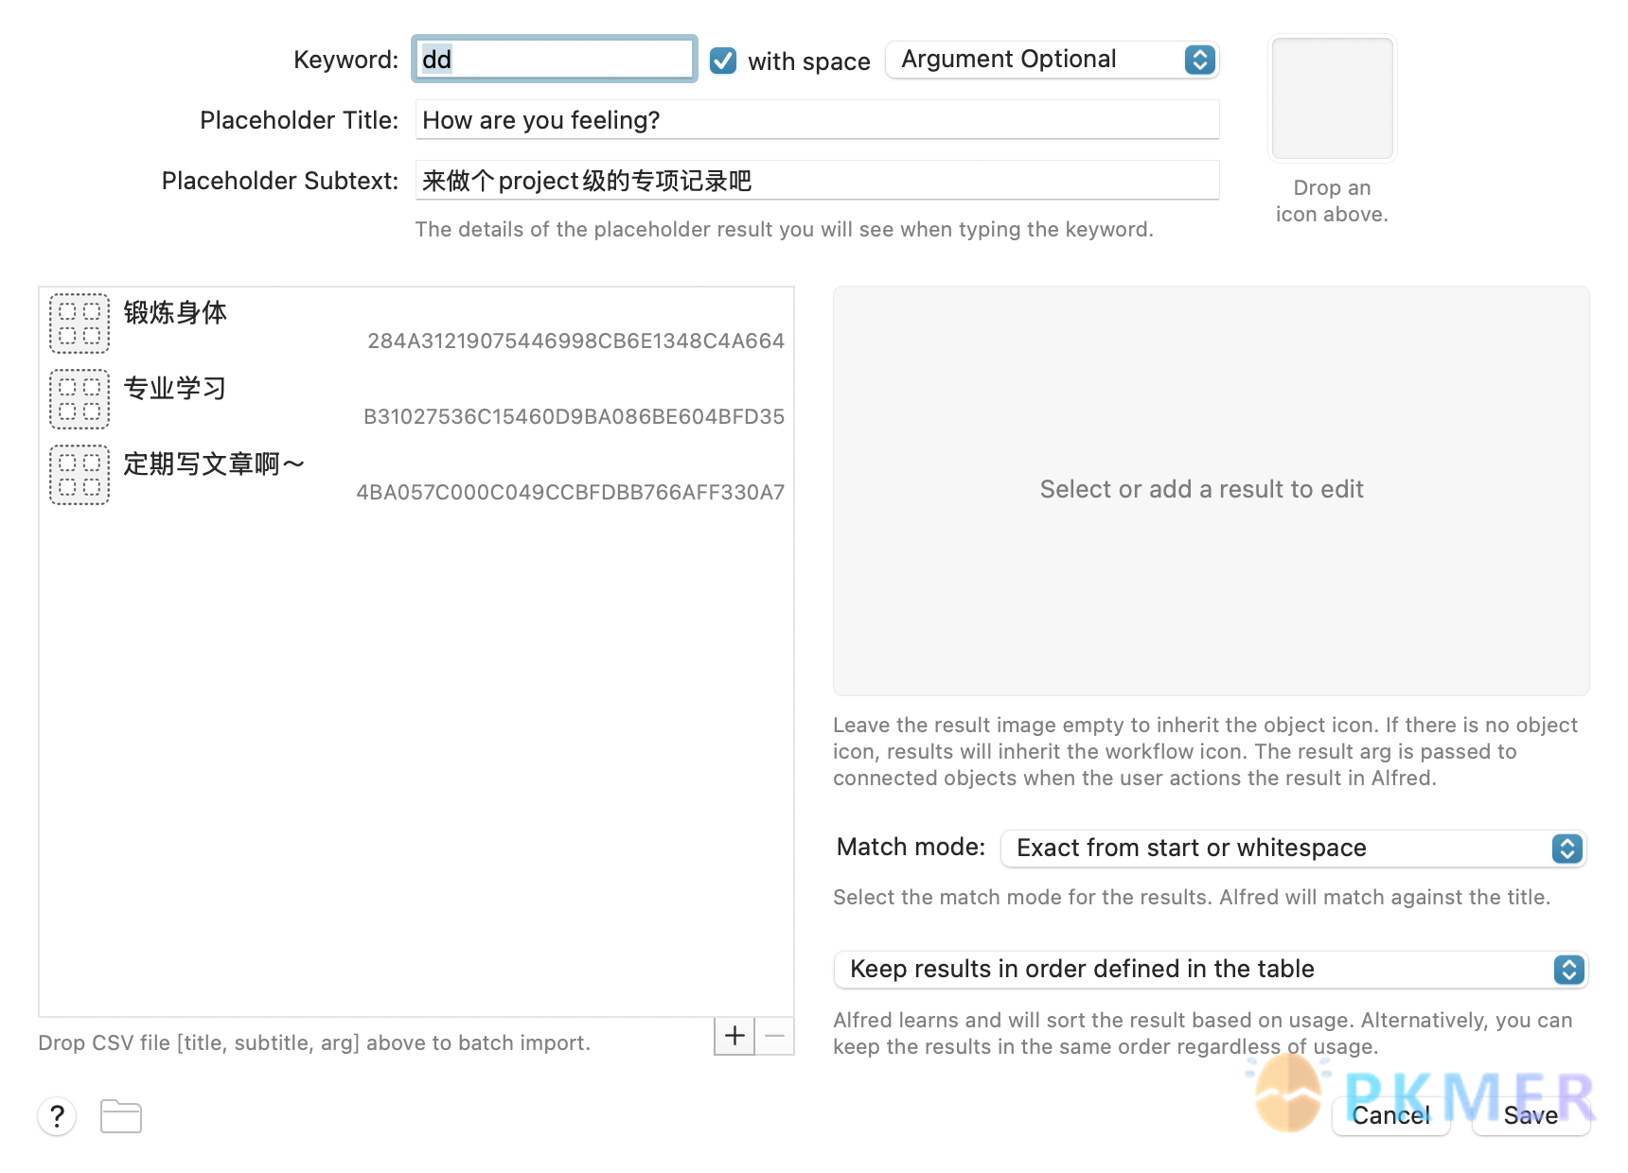The height and width of the screenshot is (1173, 1628).
Task: Click the placeholder icon of 专业学习 row
Action: (x=80, y=399)
